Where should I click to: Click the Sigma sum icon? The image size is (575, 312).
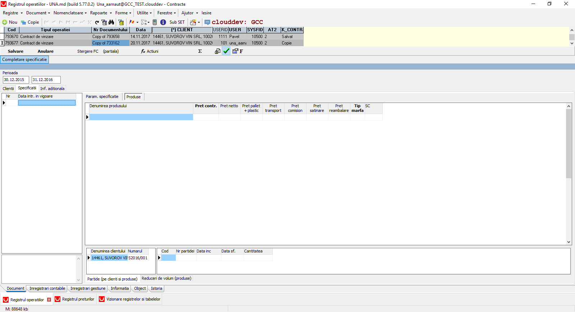point(200,51)
